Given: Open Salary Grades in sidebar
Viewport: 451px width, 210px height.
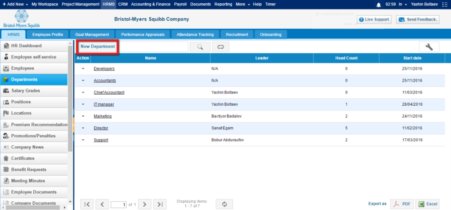Looking at the screenshot, I should coord(34,91).
